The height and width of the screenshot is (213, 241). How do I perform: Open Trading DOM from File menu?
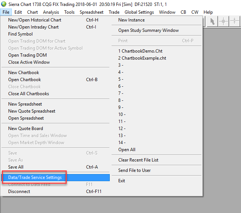pos(27,55)
